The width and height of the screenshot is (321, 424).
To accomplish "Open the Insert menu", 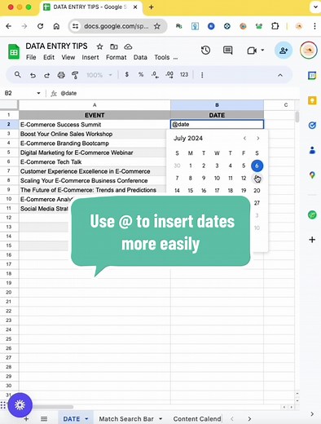I will (90, 57).
